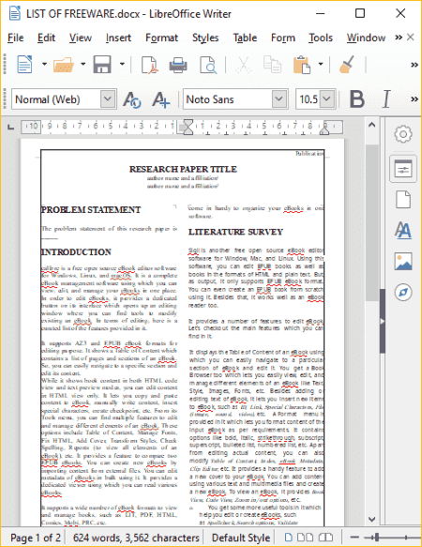Screen dimensions: 422x547
Task: Click the left indent hourglass marker on ruler
Action: (188, 127)
